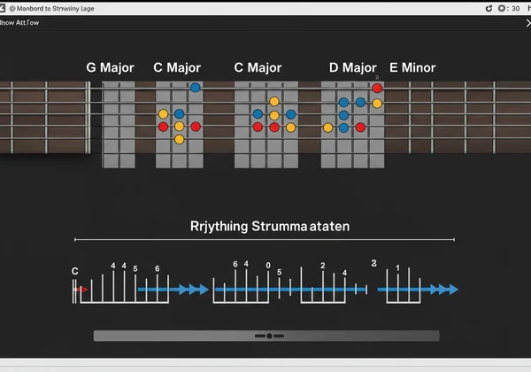Click the '1' number above the last rhythm group
Viewport: 531px width, 372px height.
397,268
